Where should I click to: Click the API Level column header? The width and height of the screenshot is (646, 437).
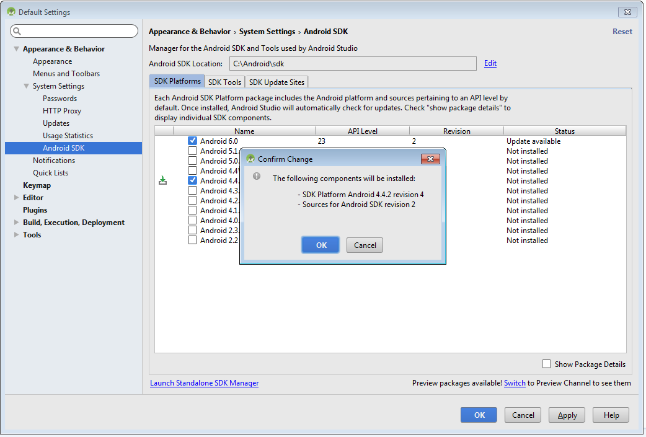[x=363, y=131]
